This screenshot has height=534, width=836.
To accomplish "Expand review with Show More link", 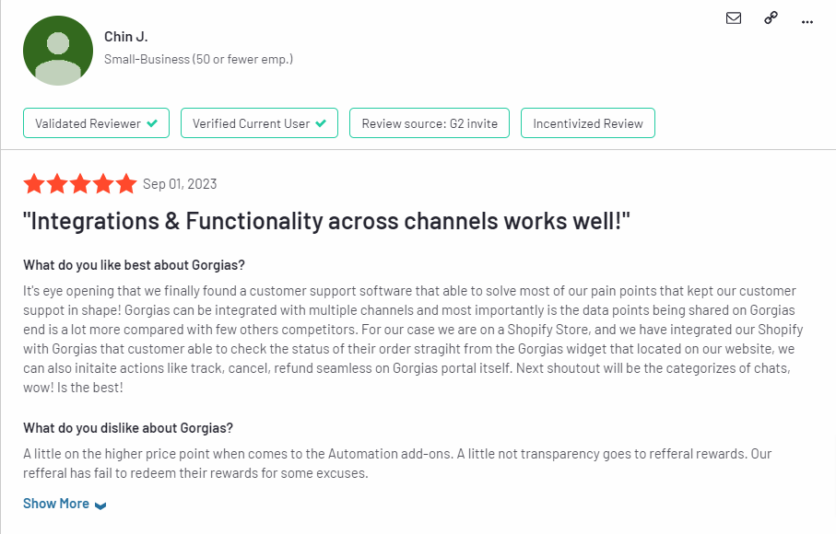I will point(56,504).
